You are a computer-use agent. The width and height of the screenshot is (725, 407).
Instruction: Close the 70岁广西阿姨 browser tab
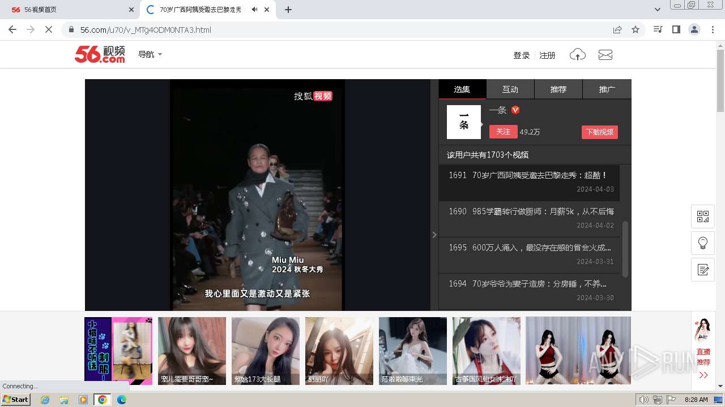[267, 10]
